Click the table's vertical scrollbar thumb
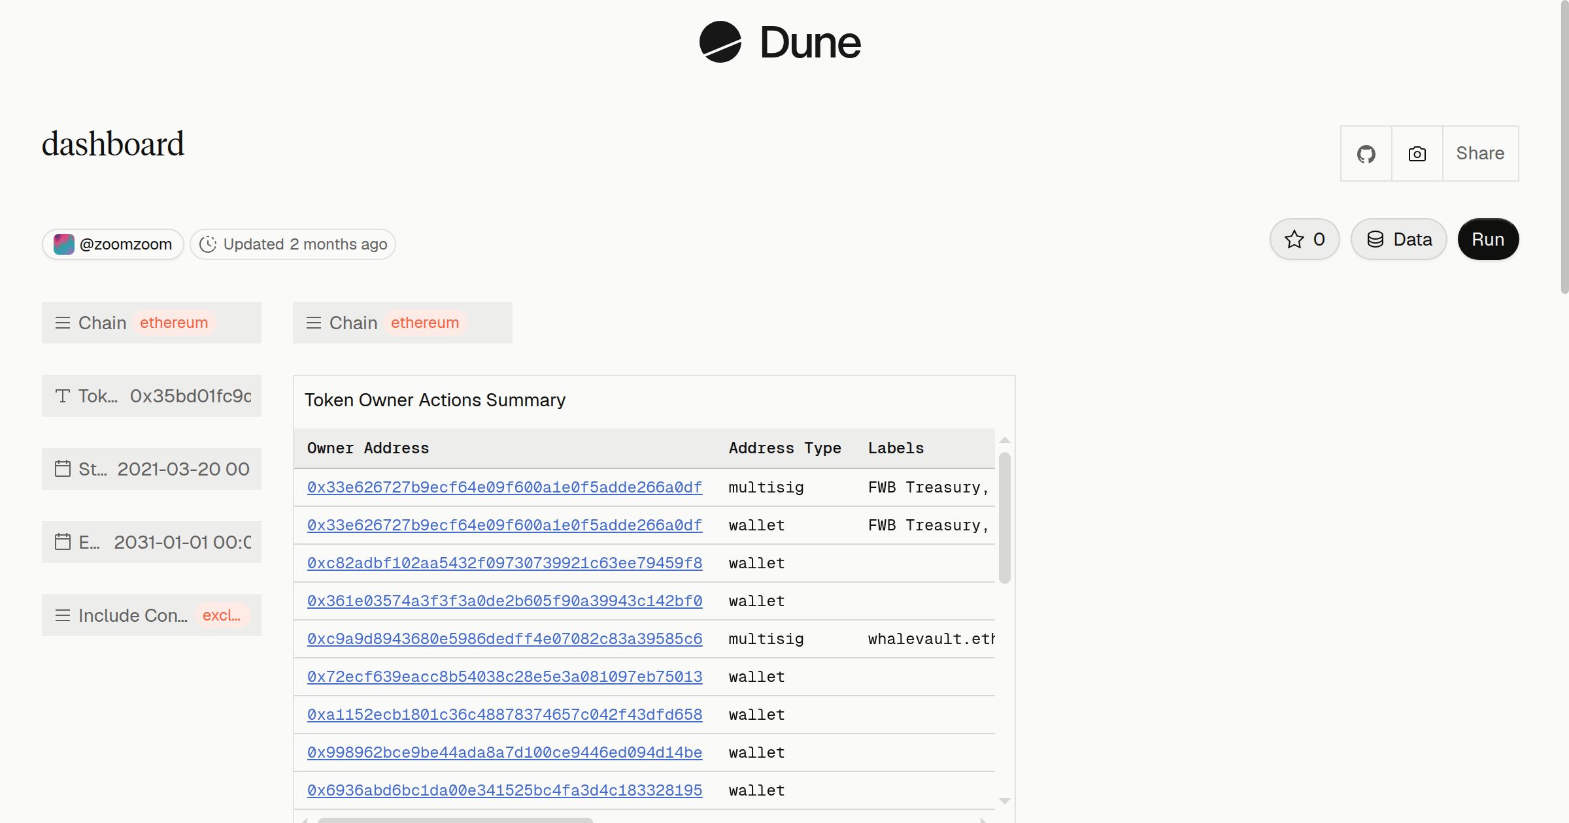The image size is (1569, 823). [1005, 517]
